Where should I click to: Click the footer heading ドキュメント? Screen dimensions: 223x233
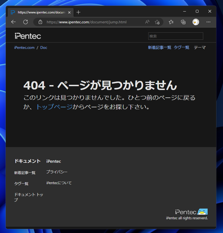click(28, 161)
